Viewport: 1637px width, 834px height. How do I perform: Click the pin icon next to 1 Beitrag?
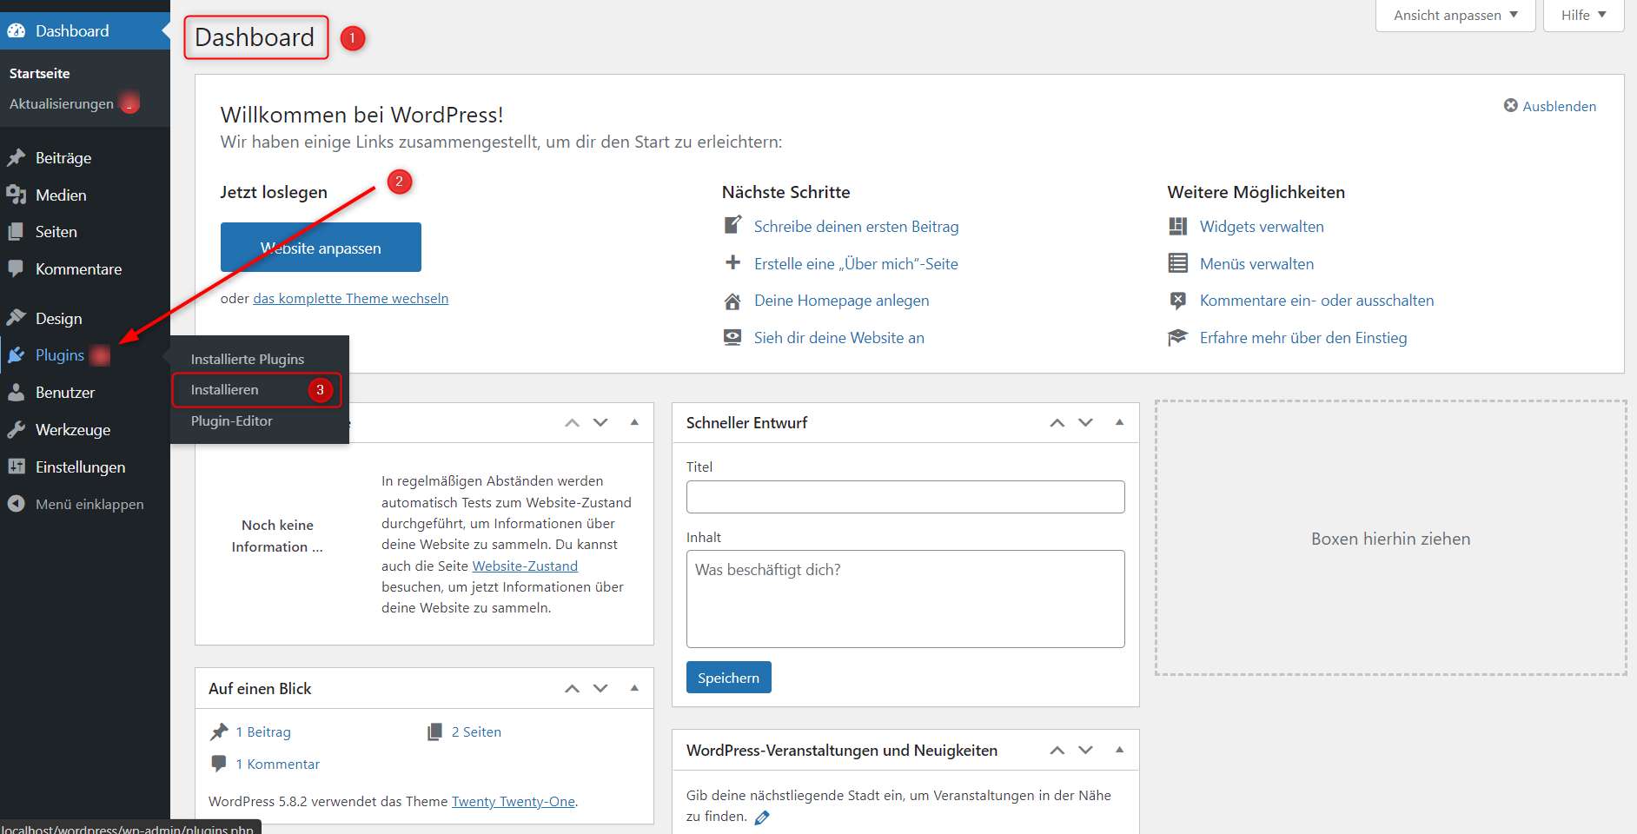click(x=219, y=732)
